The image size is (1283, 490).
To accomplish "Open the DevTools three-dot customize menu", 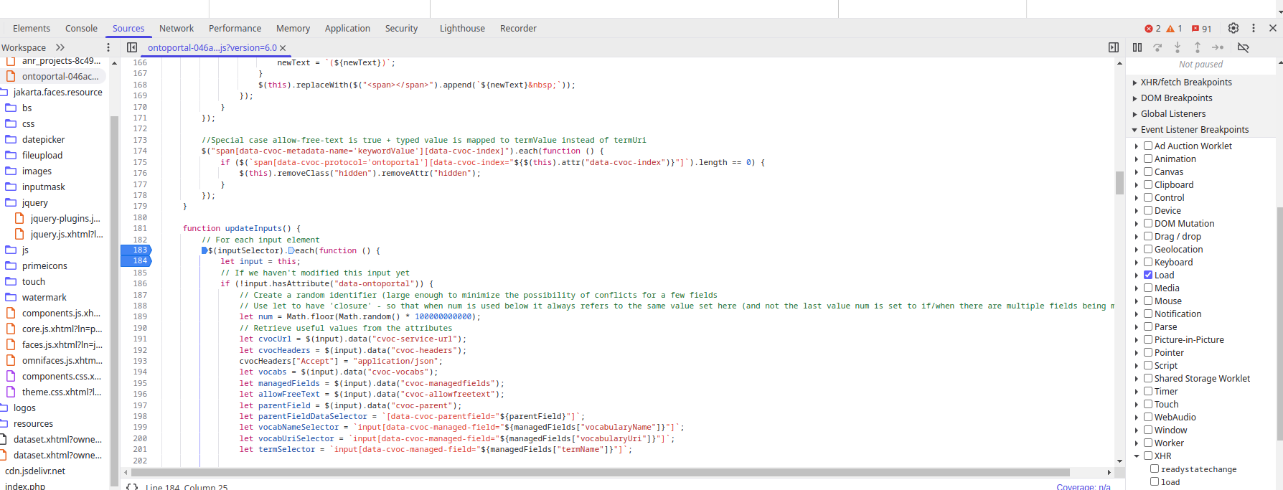I will (1254, 28).
